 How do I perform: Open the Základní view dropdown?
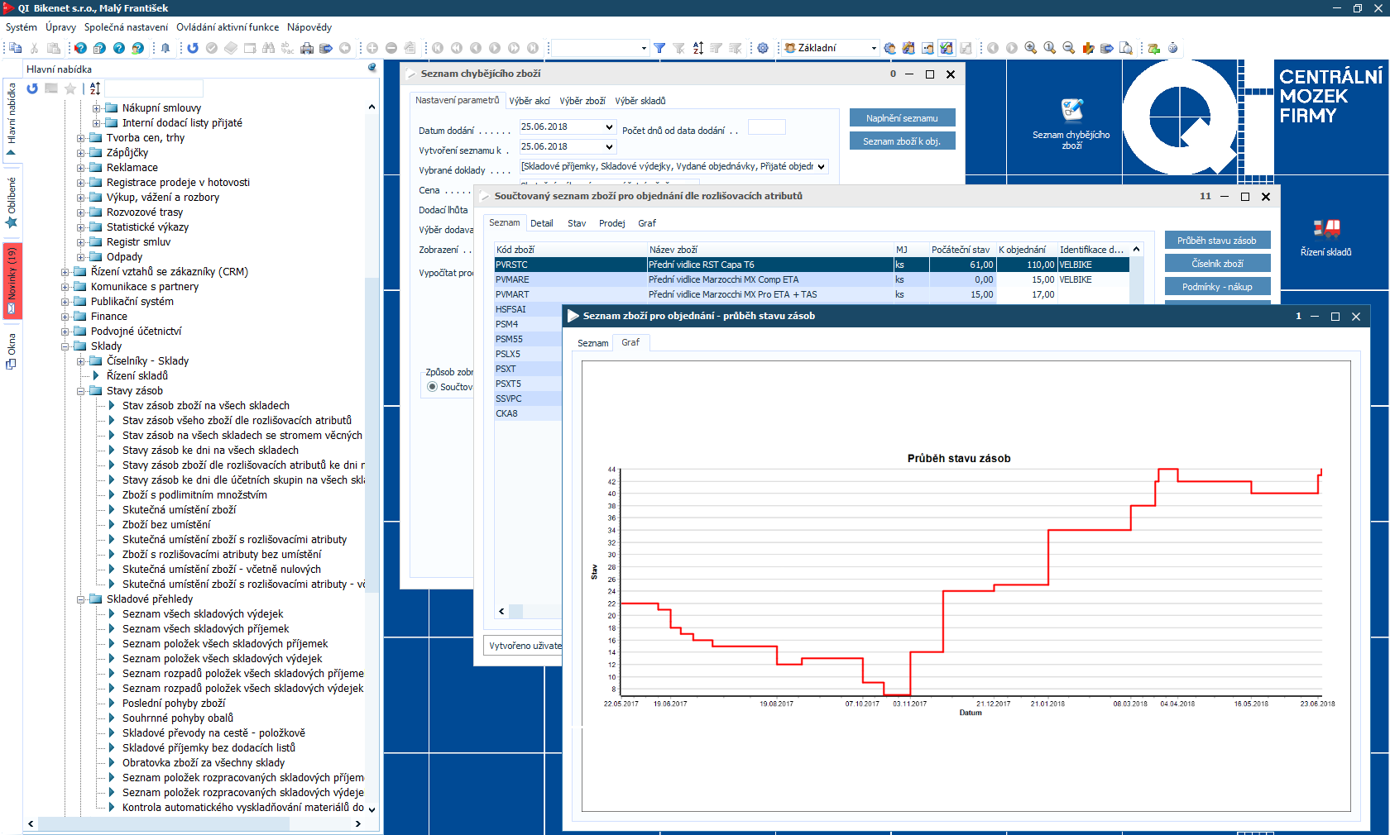click(x=874, y=48)
